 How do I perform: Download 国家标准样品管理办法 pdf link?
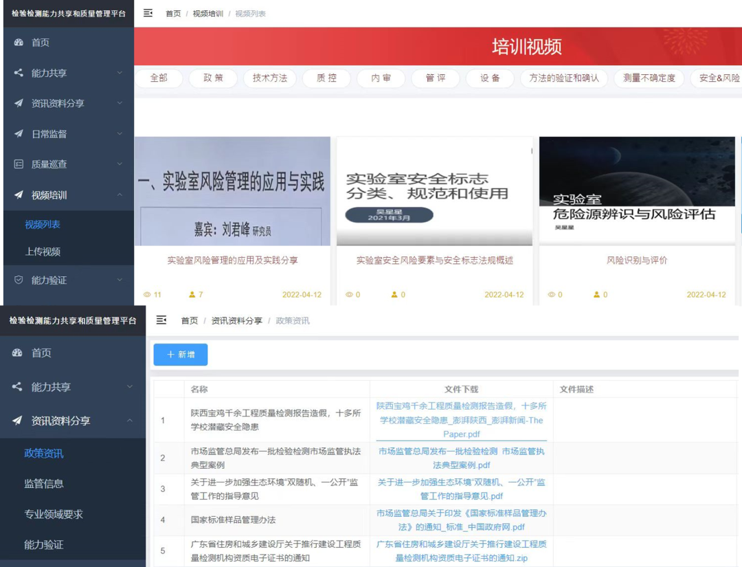click(462, 520)
